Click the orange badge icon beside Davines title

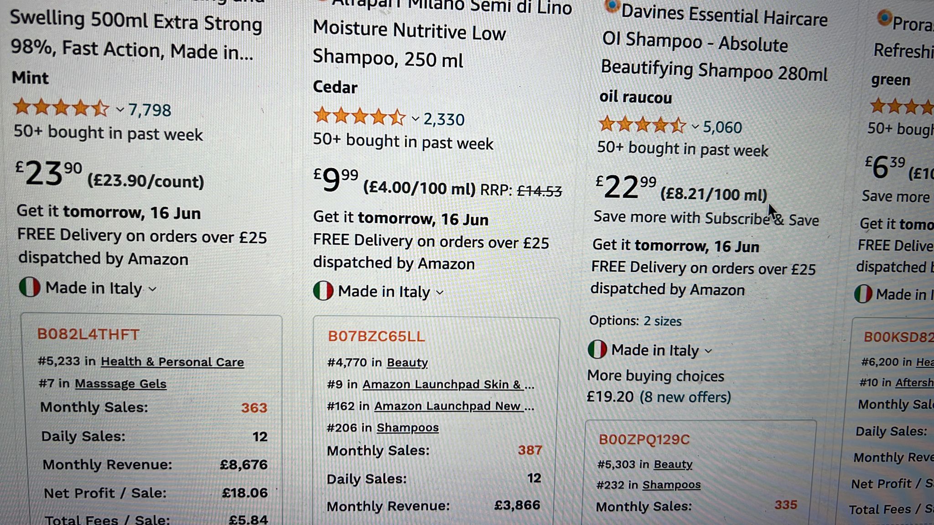coord(612,6)
